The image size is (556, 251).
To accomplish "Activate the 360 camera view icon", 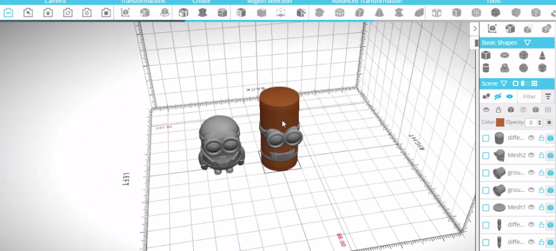I will click(x=9, y=13).
